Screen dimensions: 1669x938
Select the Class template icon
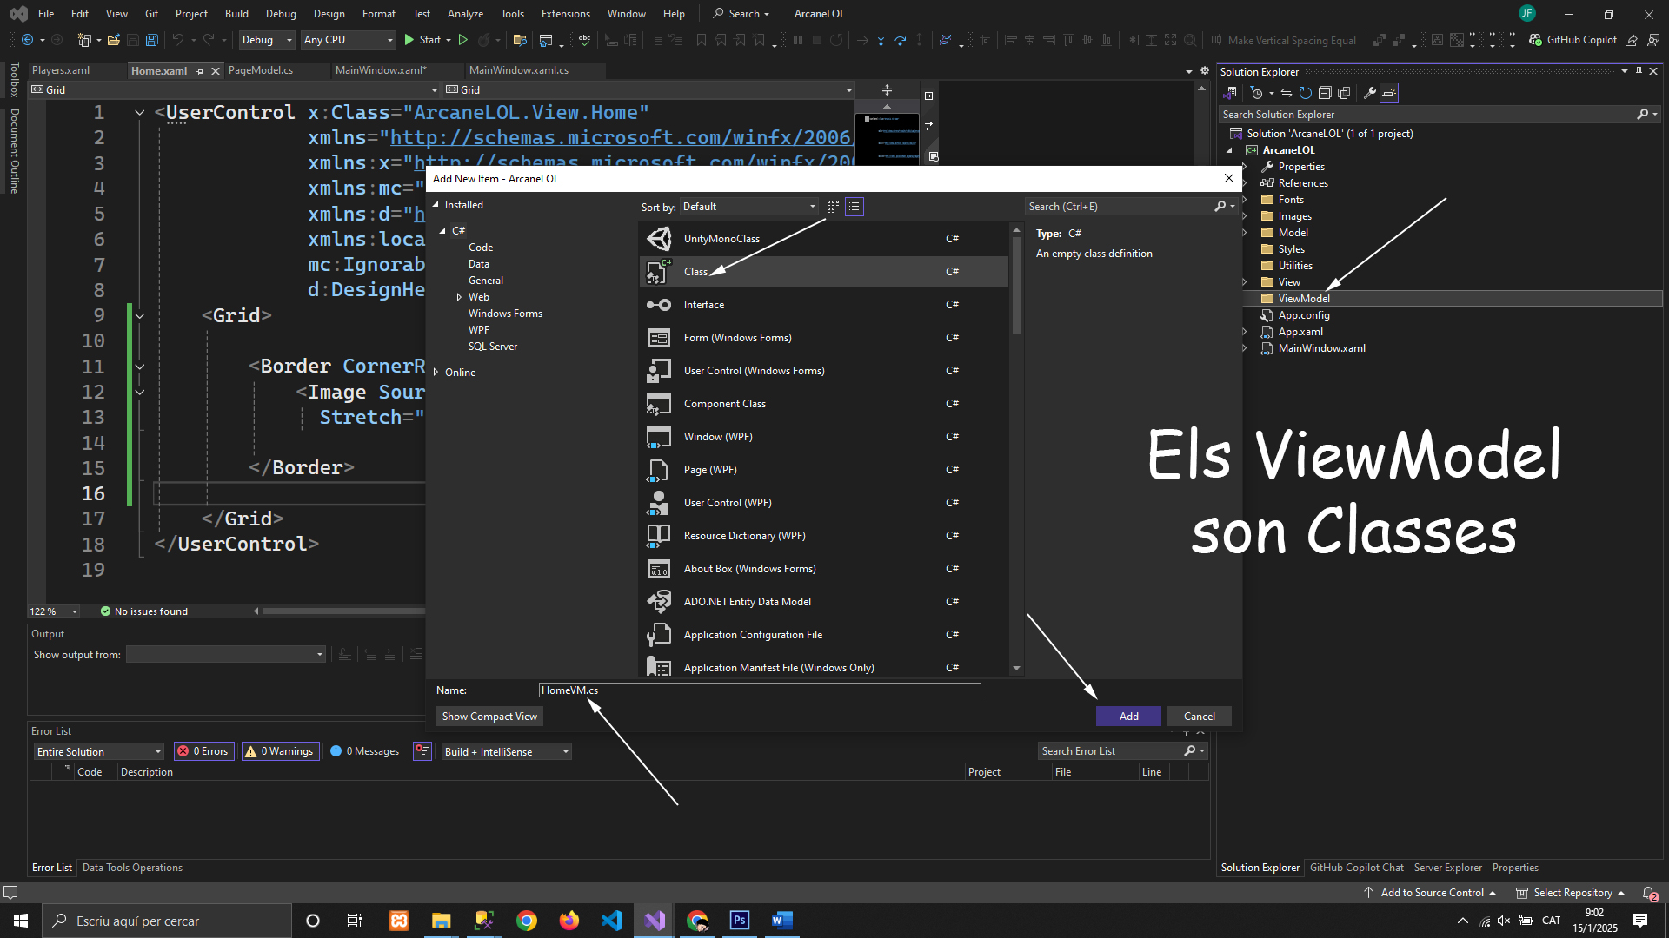[x=658, y=272]
